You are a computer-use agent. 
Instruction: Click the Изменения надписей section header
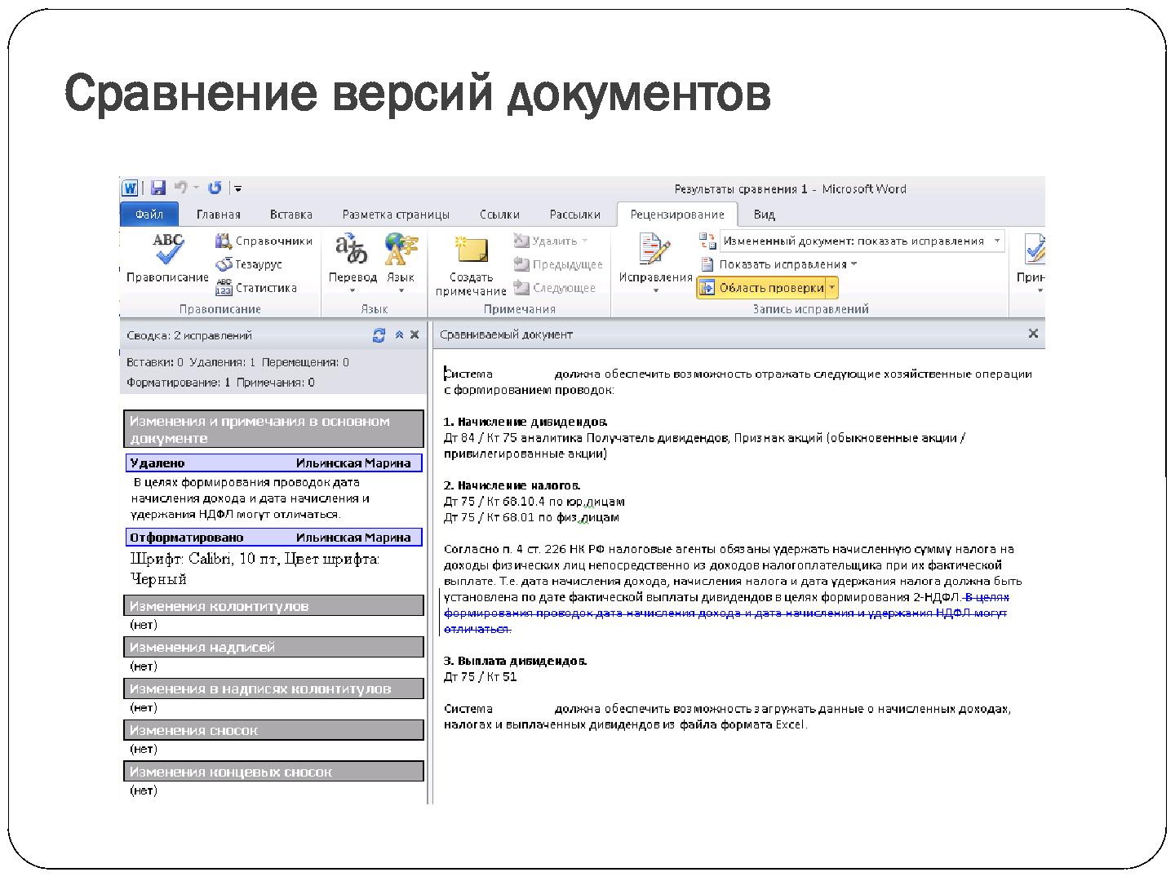coord(274,647)
